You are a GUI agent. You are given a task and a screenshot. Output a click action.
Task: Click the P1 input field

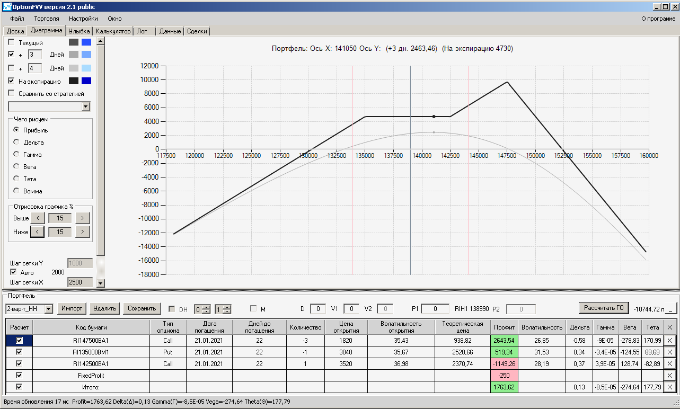click(x=435, y=309)
